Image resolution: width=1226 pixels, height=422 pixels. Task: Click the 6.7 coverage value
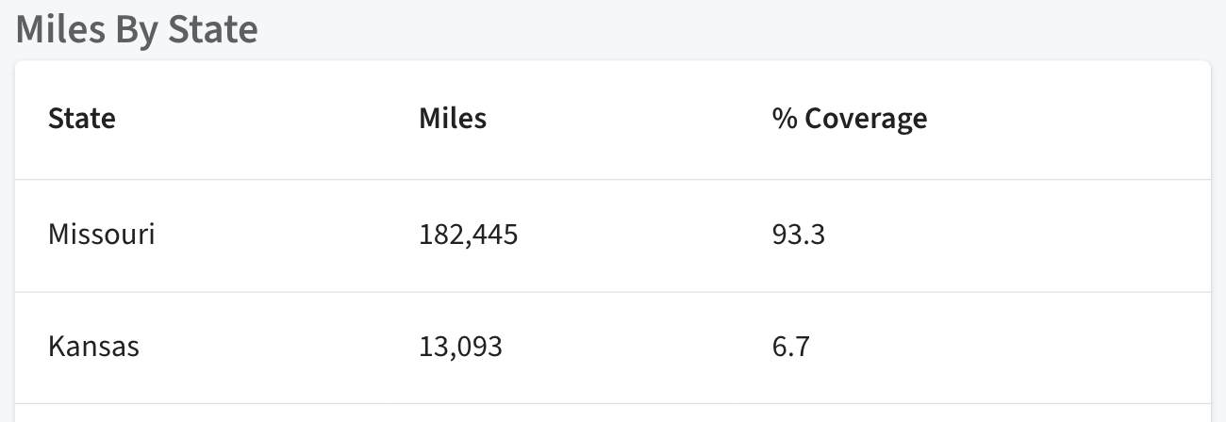[790, 347]
